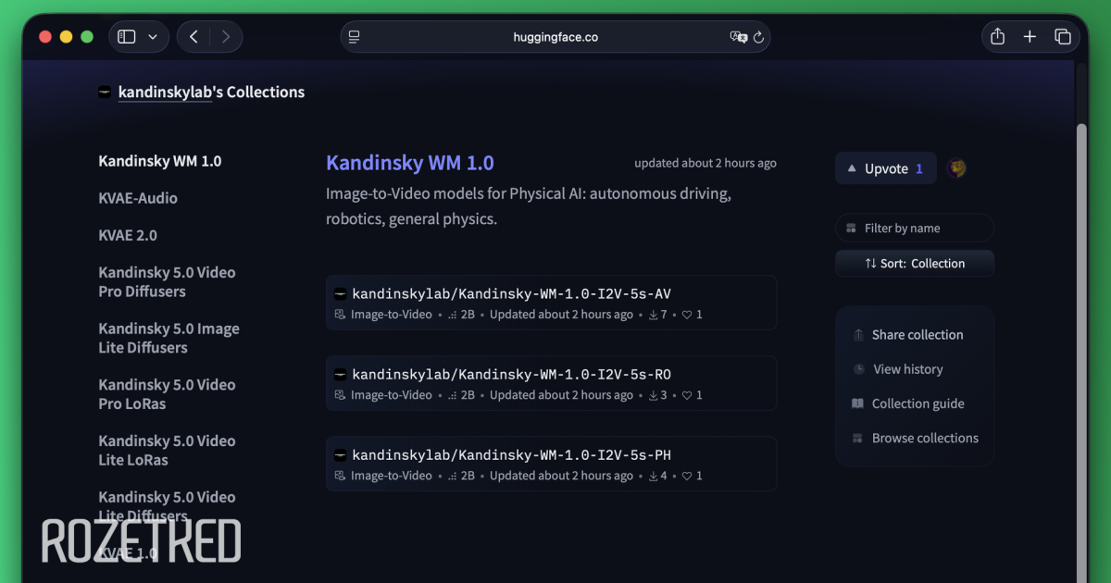Open the Share icon in Safari toolbar

(997, 37)
